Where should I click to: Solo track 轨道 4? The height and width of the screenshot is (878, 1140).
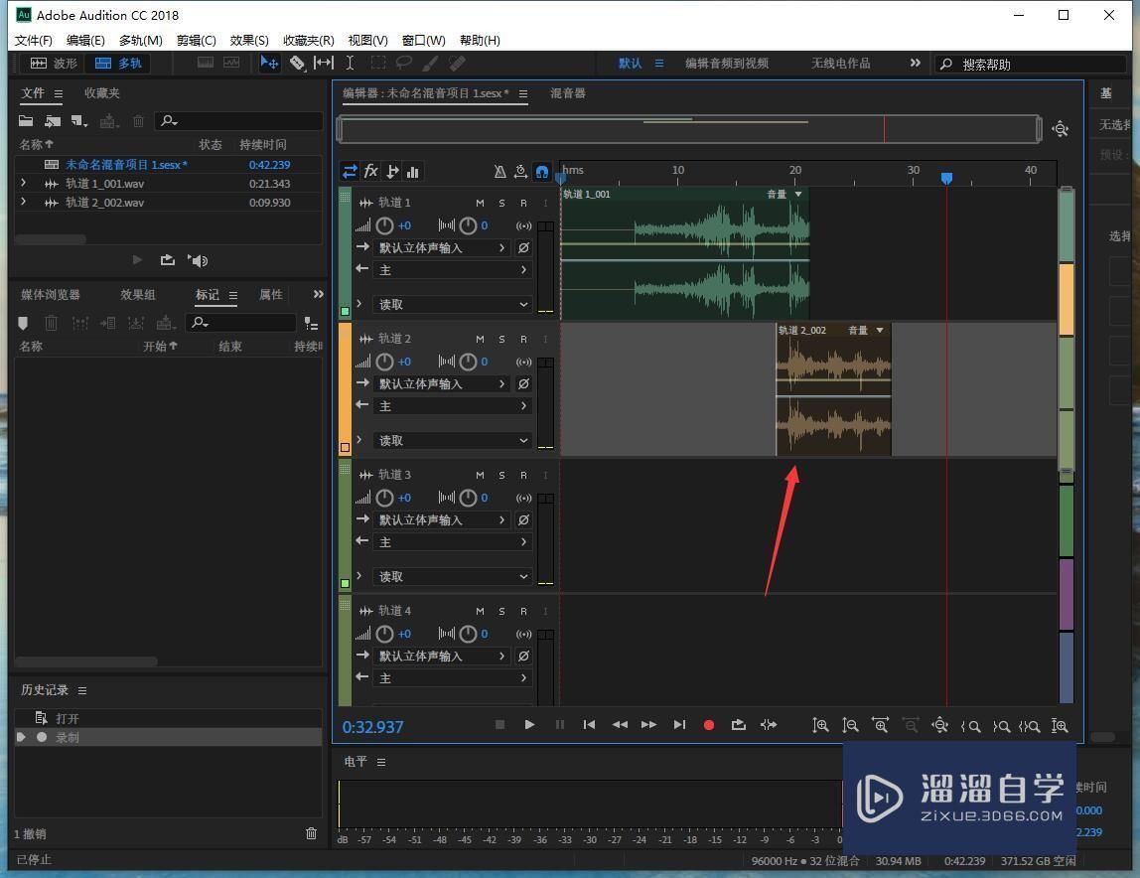[501, 611]
